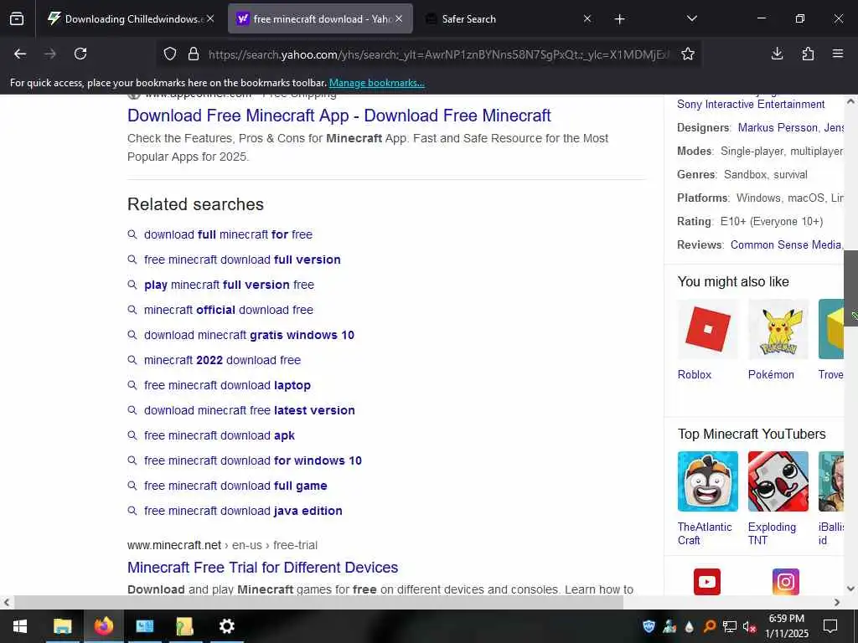The image size is (858, 643).
Task: Open the Pokémon thumbnail
Action: (x=778, y=329)
